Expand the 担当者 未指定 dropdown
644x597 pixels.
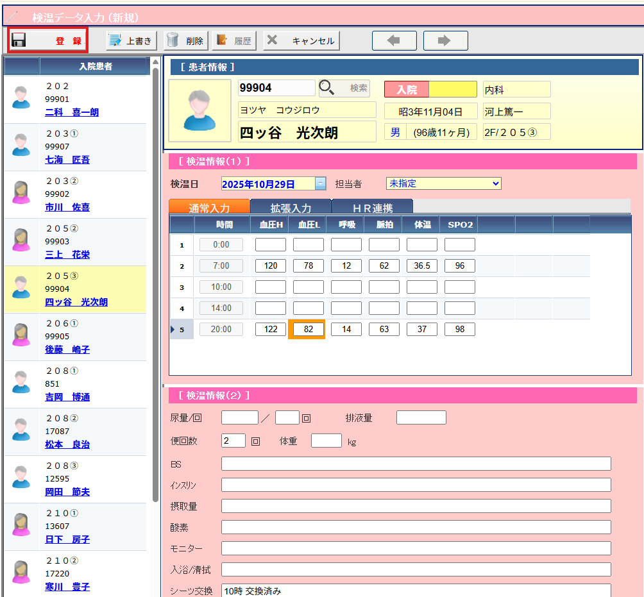pos(494,184)
